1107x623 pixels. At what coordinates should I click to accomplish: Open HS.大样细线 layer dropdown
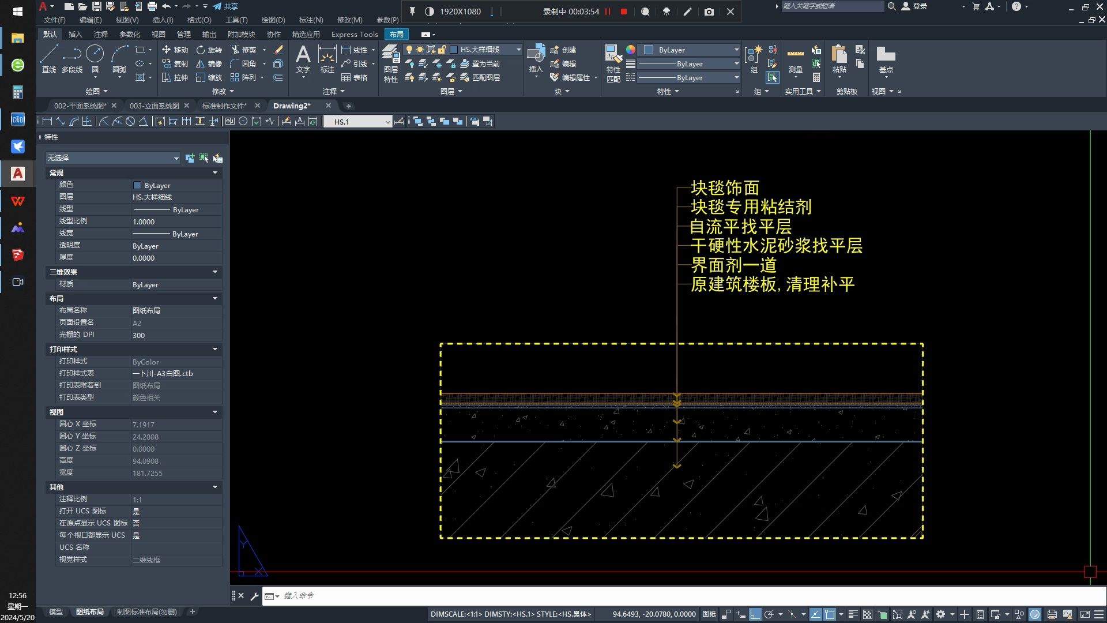click(x=518, y=48)
